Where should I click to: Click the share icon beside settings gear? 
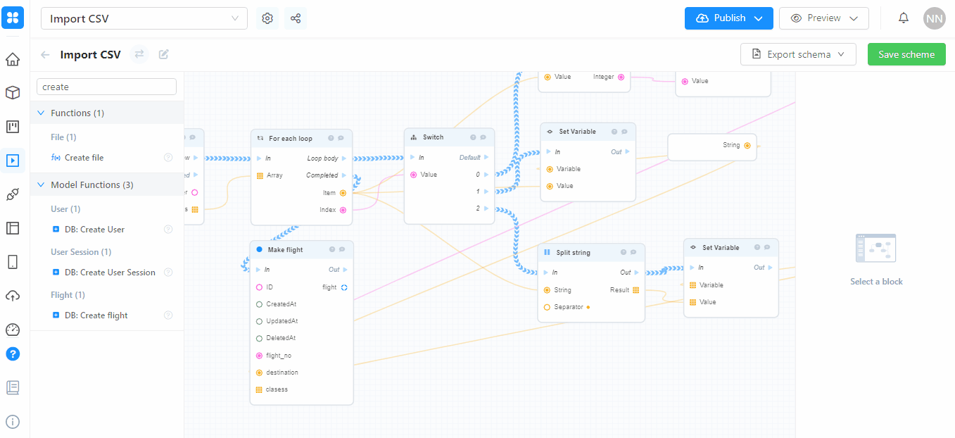coord(296,18)
